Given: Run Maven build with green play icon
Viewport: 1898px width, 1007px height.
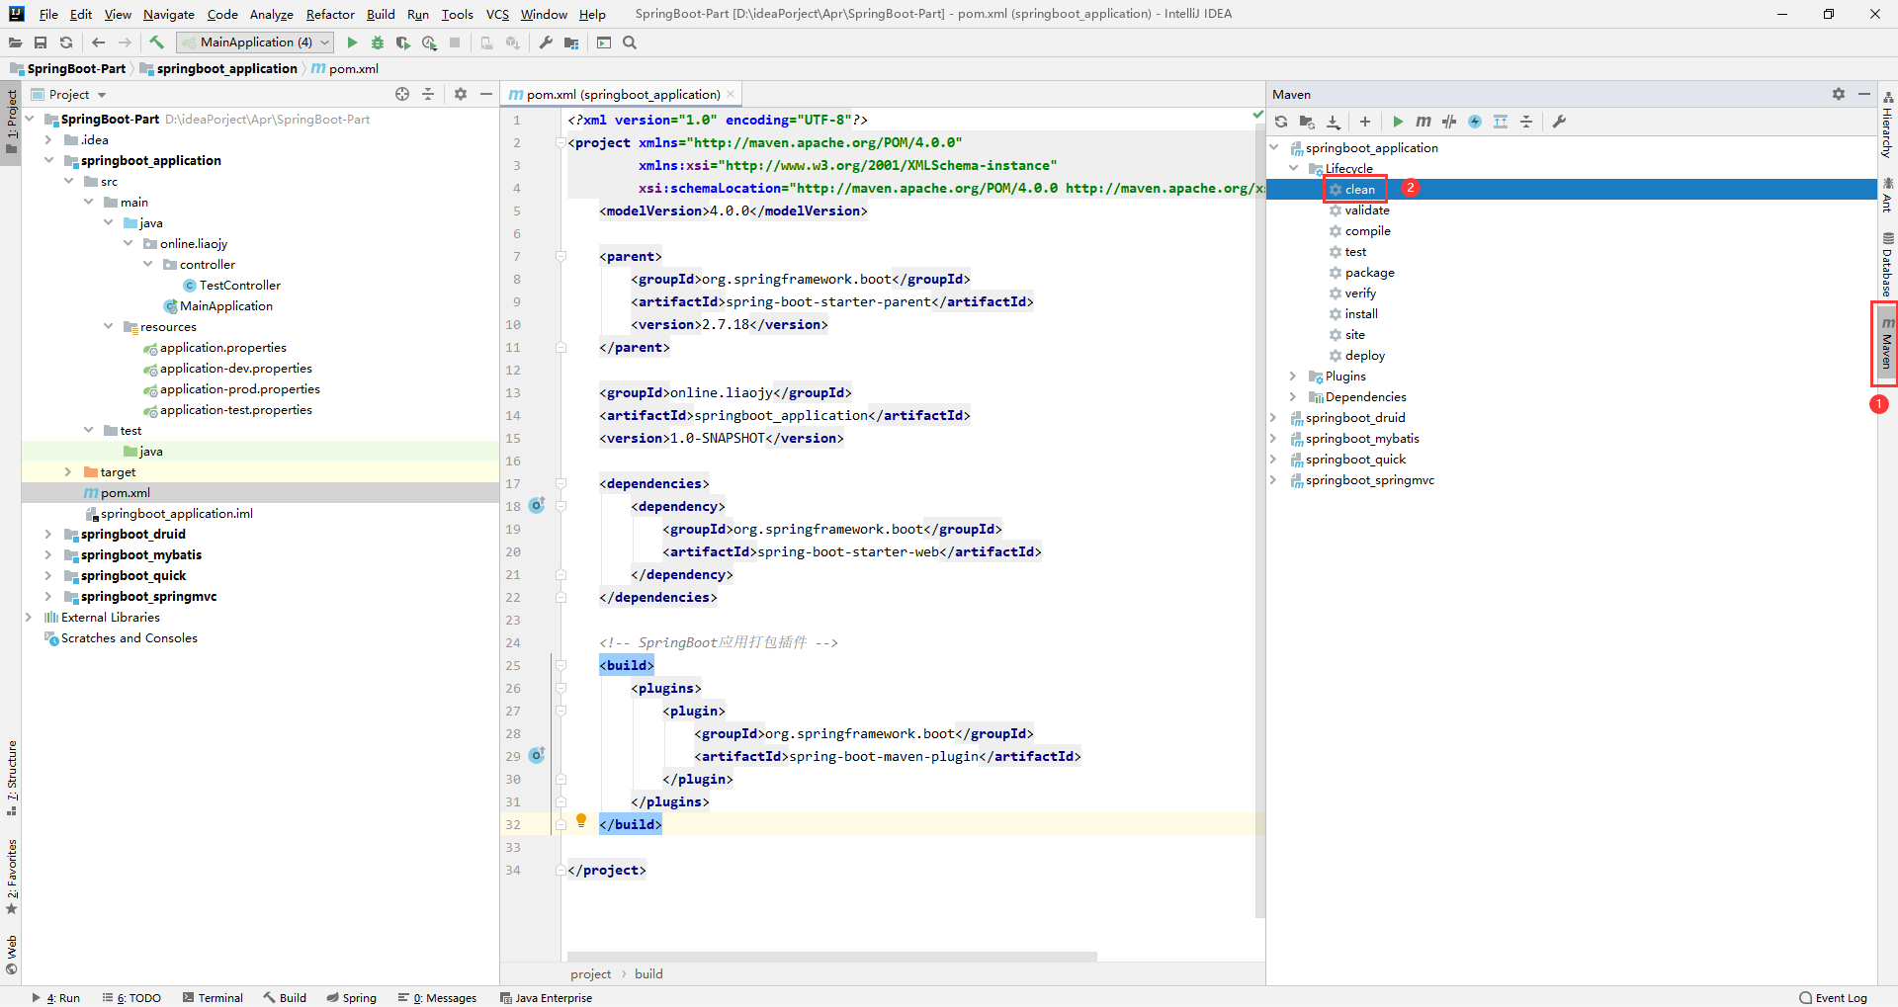Looking at the screenshot, I should point(1398,122).
